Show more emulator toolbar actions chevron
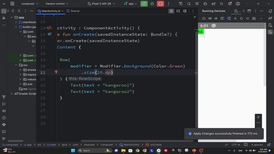The image size is (274, 154). [x=261, y=18]
